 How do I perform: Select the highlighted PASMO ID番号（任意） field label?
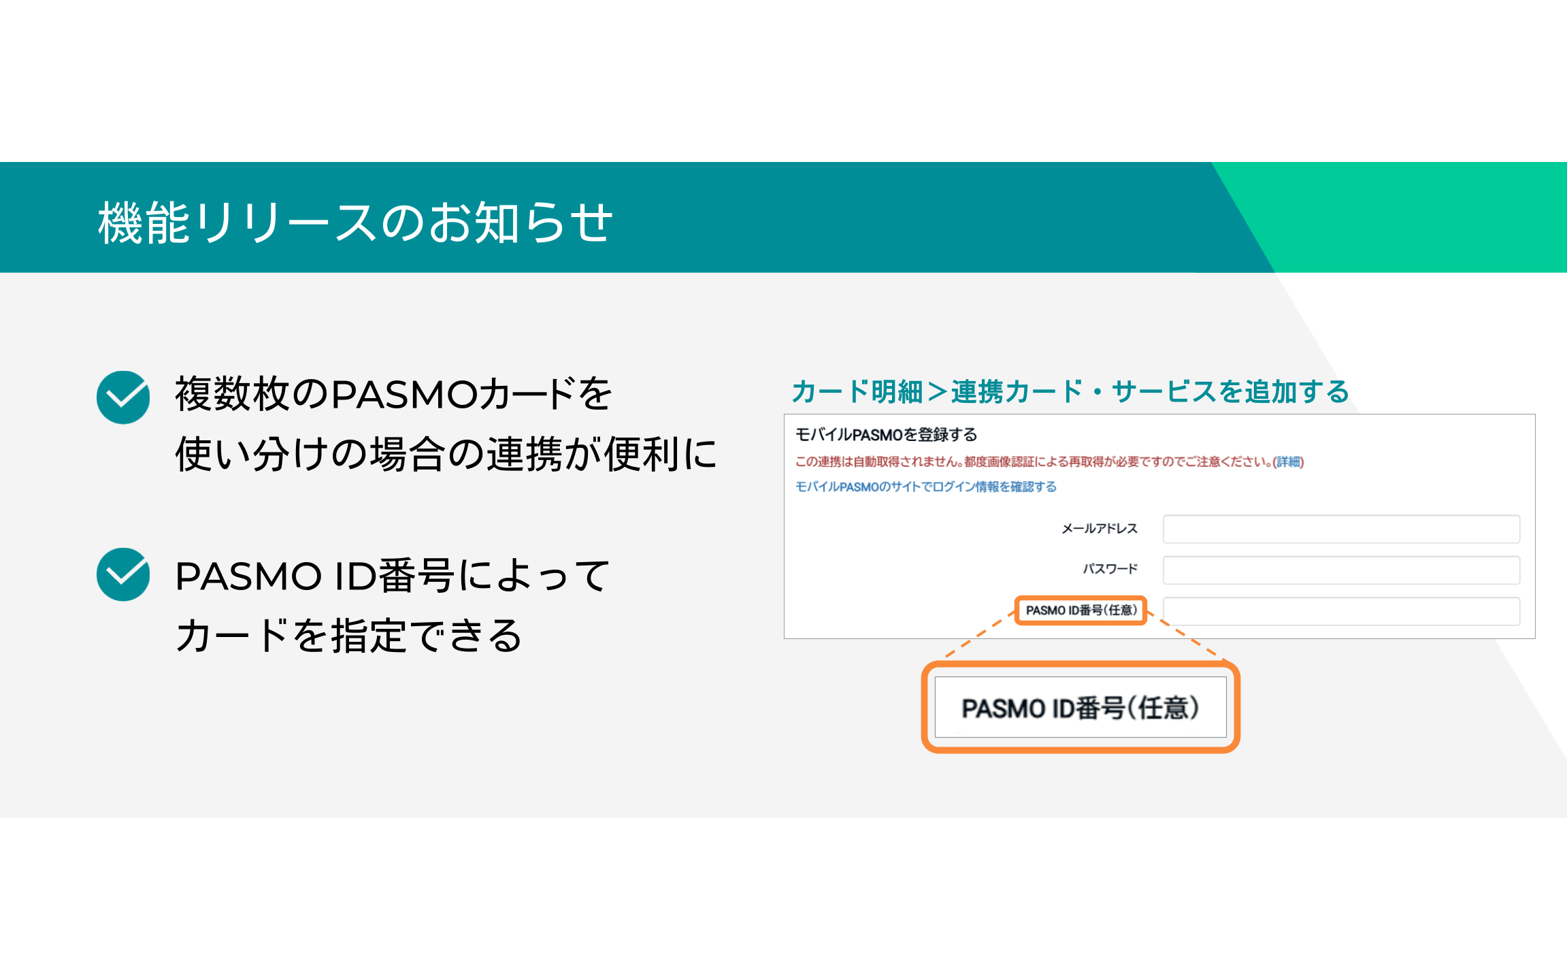tap(1081, 610)
